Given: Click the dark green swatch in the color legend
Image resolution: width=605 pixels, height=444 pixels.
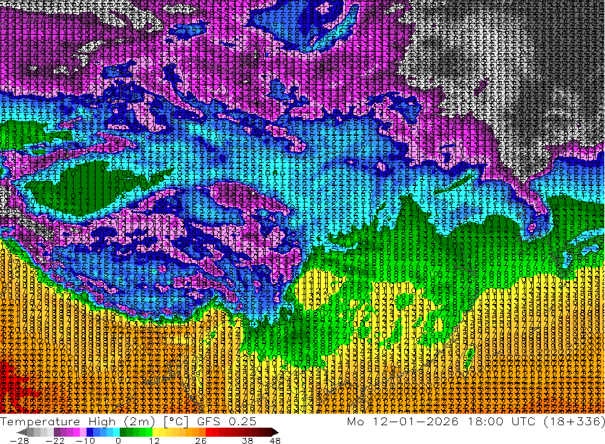Looking at the screenshot, I should (123, 432).
